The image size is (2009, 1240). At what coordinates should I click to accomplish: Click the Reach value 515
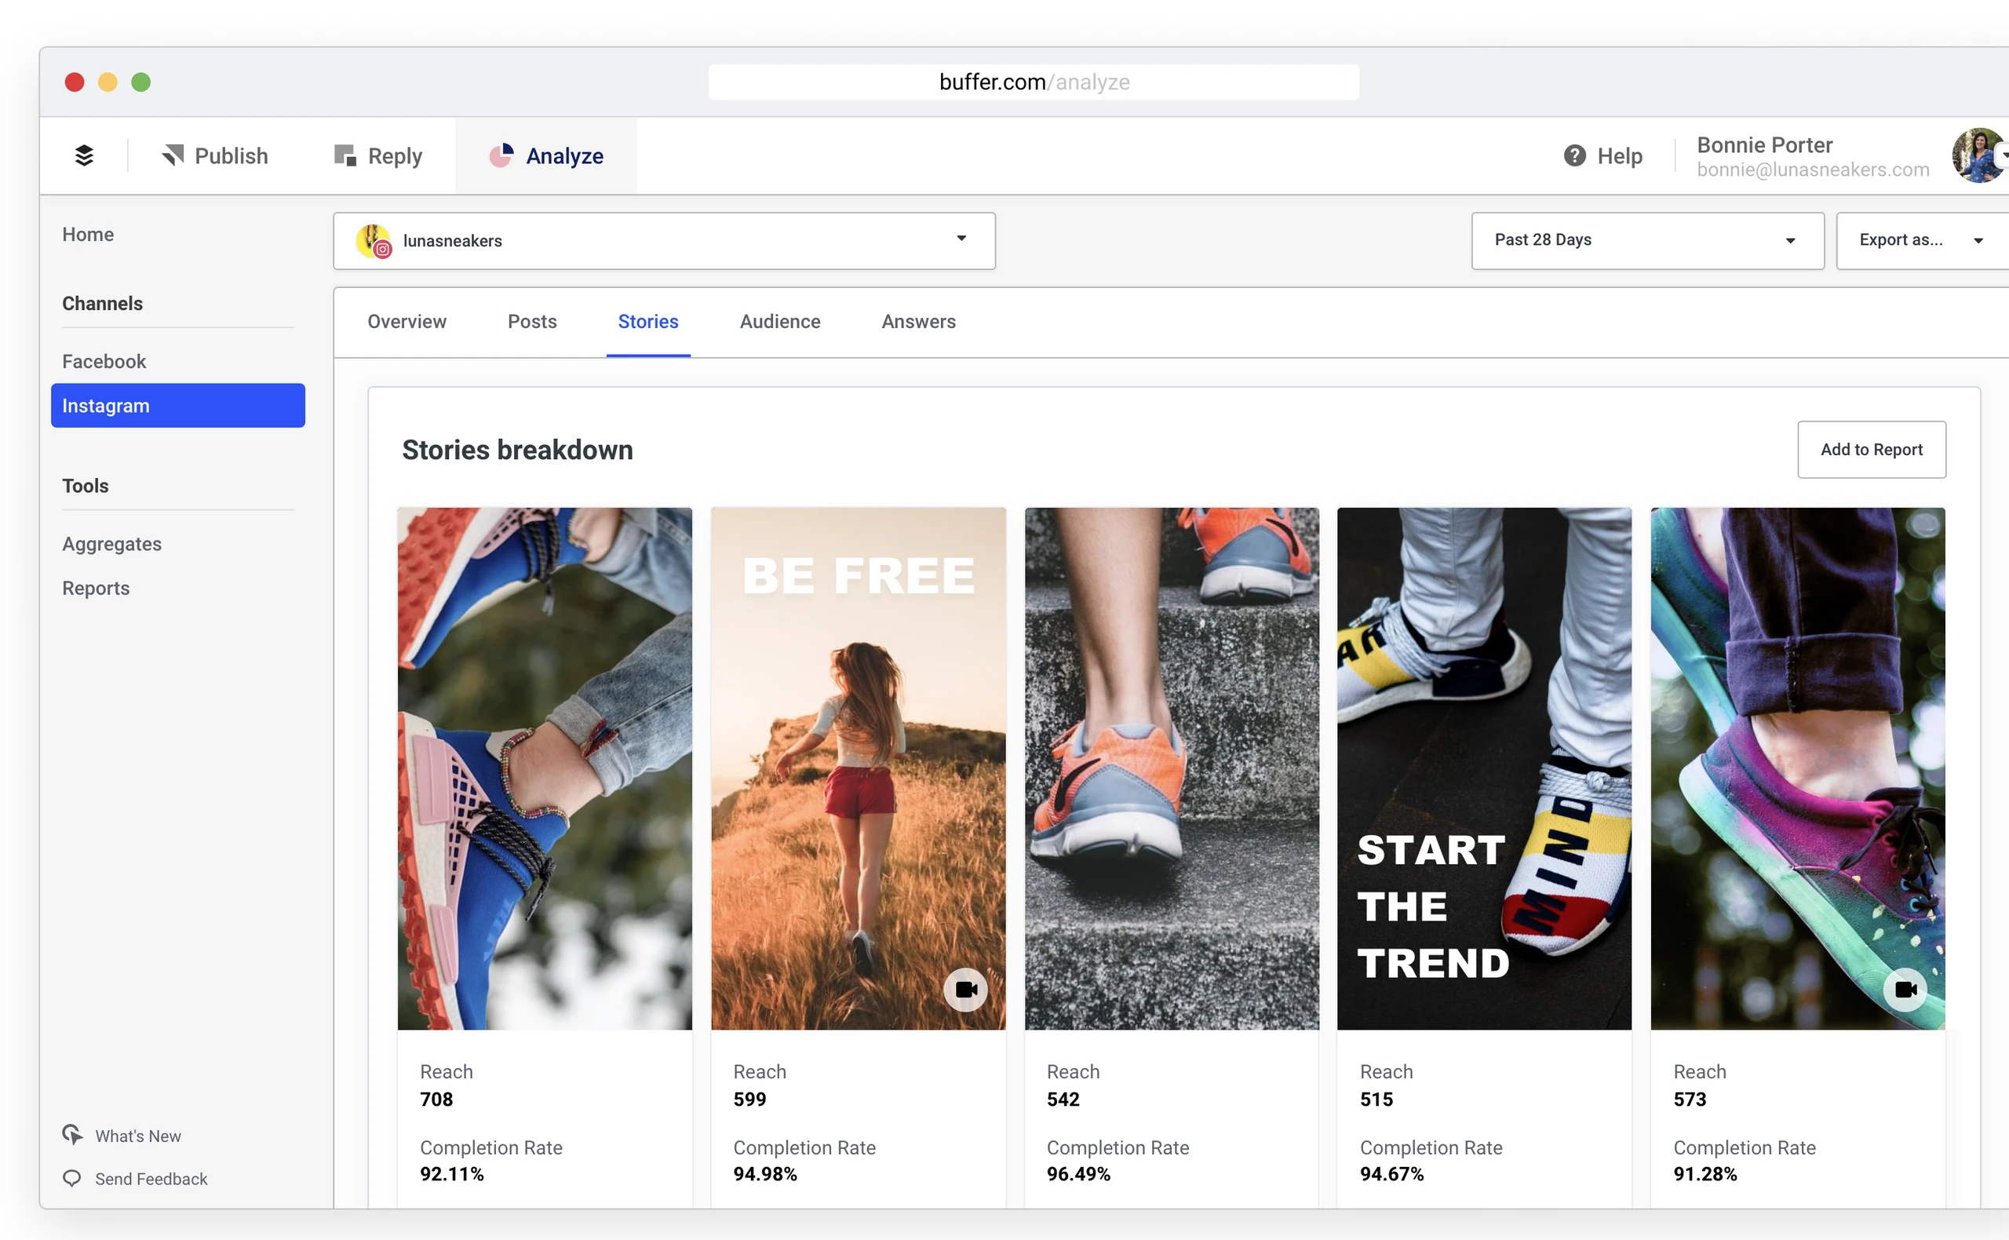pos(1376,1099)
